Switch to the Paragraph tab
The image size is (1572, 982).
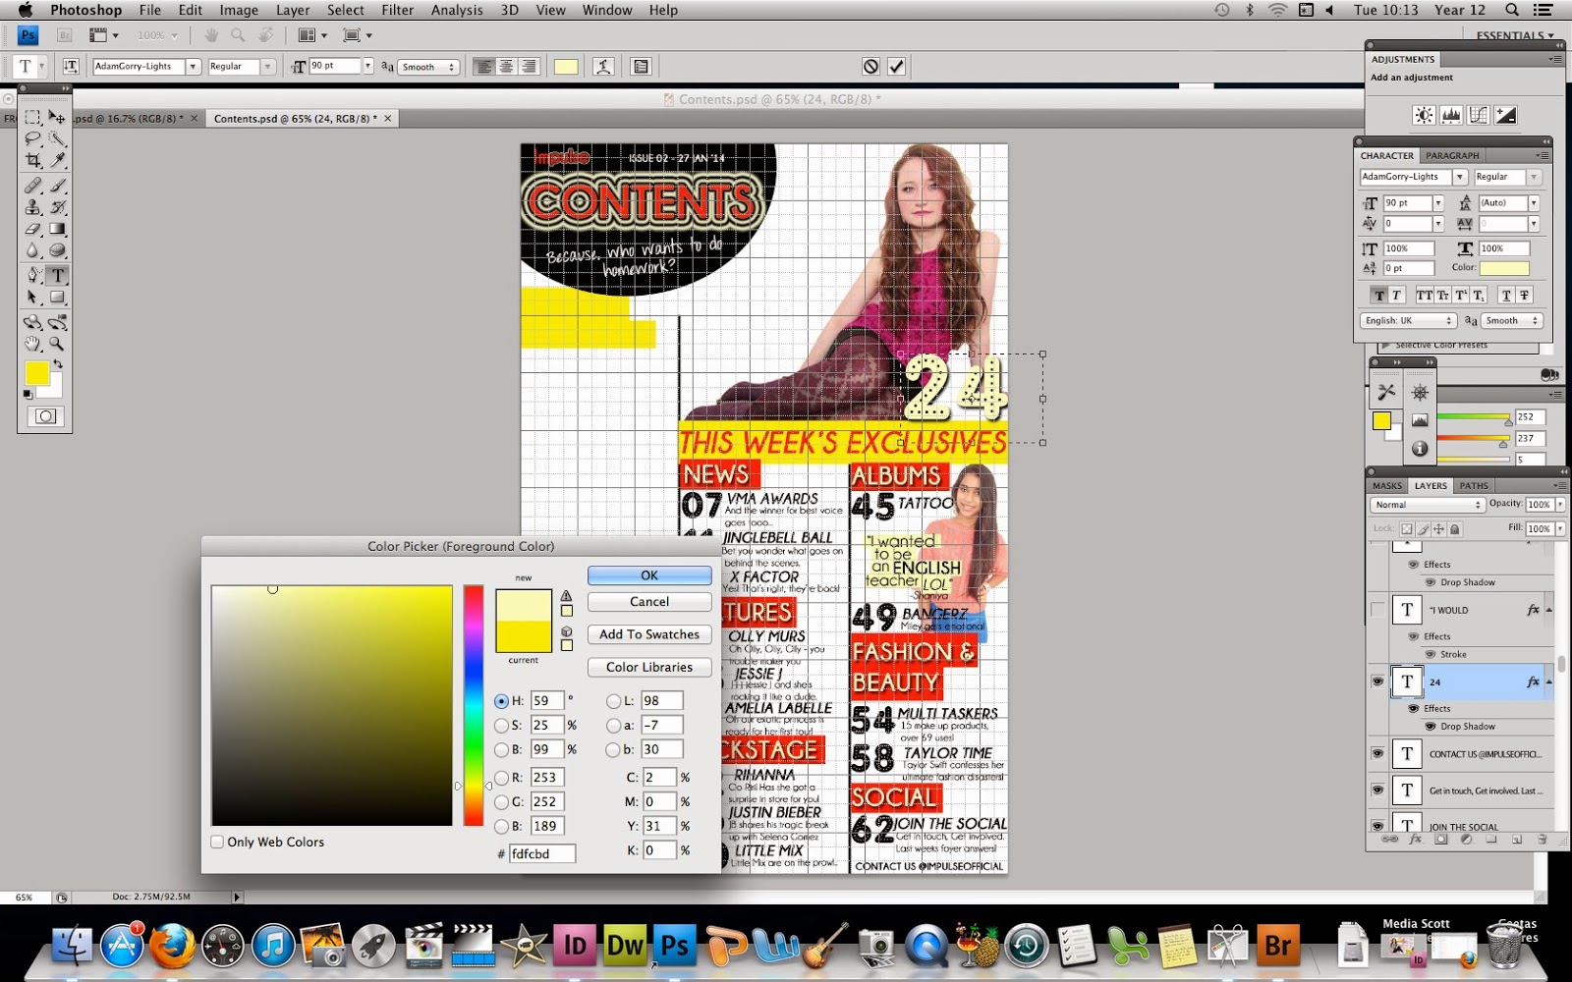pyautogui.click(x=1452, y=155)
